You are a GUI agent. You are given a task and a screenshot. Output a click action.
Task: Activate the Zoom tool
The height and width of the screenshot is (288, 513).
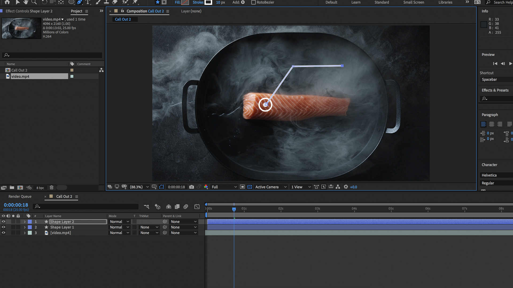pos(34,2)
